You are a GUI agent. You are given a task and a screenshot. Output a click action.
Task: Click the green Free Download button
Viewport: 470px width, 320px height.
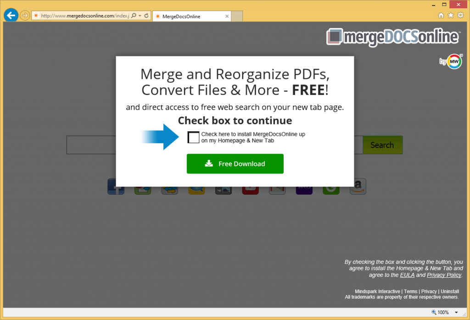(235, 164)
